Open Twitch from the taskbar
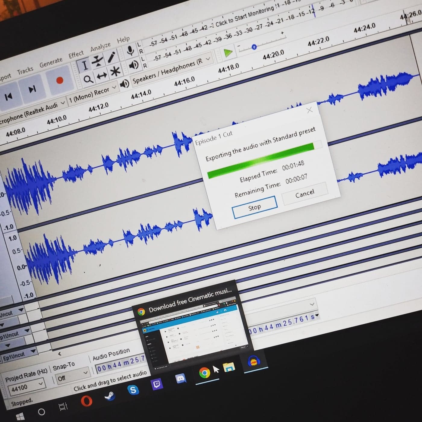Image resolution: width=422 pixels, height=422 pixels. point(157,384)
